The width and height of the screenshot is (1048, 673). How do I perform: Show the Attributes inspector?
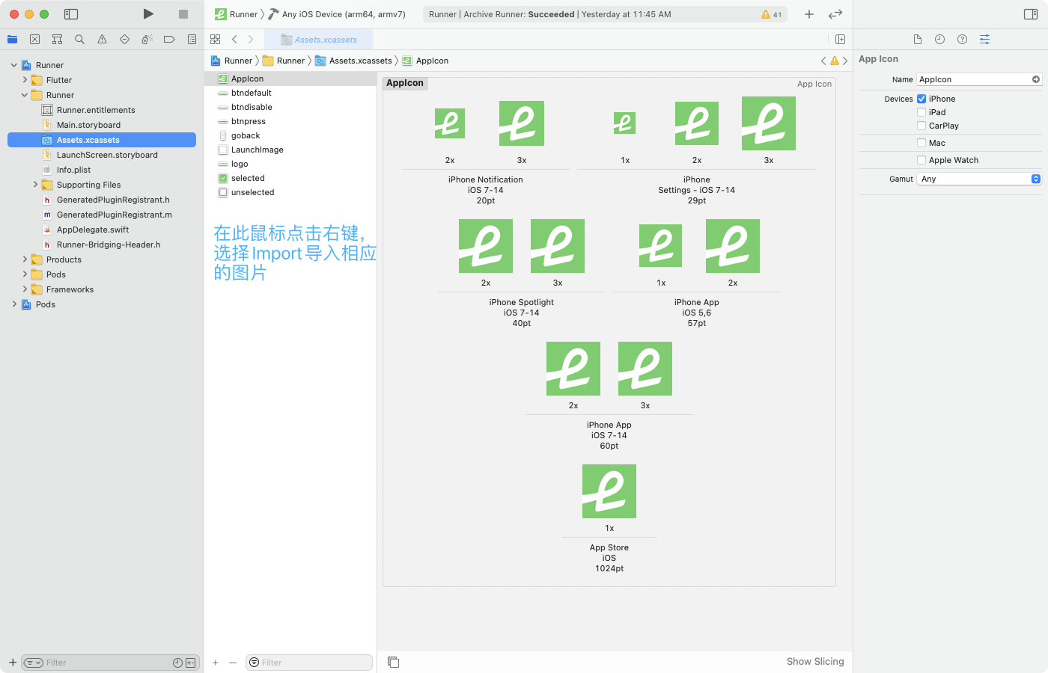(984, 40)
